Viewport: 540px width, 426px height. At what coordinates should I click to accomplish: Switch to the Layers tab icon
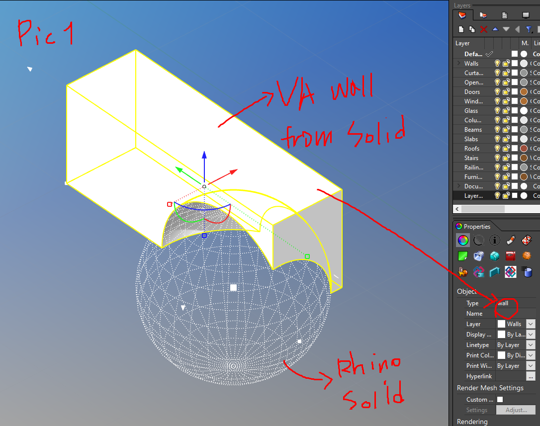click(x=462, y=15)
